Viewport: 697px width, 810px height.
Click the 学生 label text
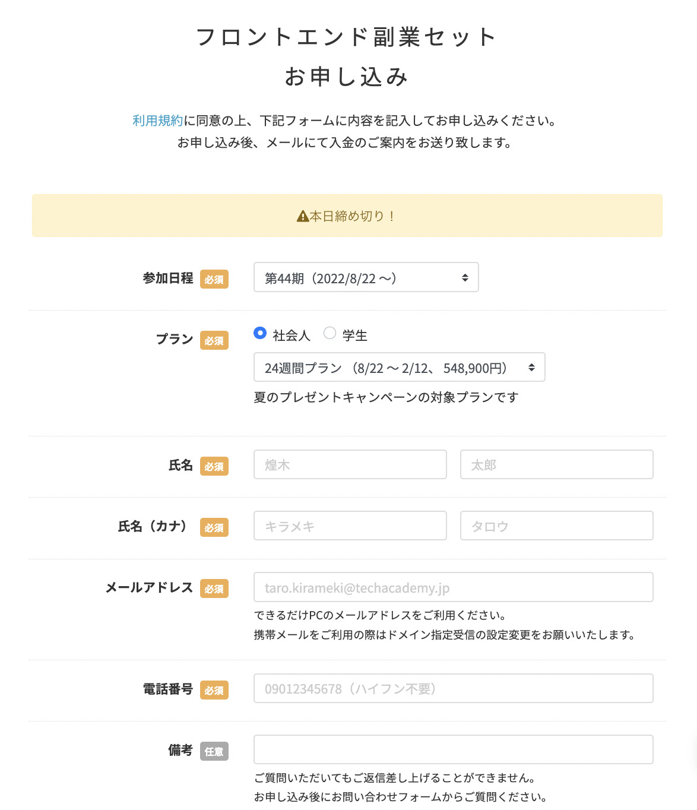(x=354, y=336)
